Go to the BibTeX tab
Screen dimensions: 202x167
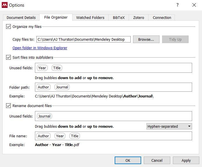click(x=119, y=17)
